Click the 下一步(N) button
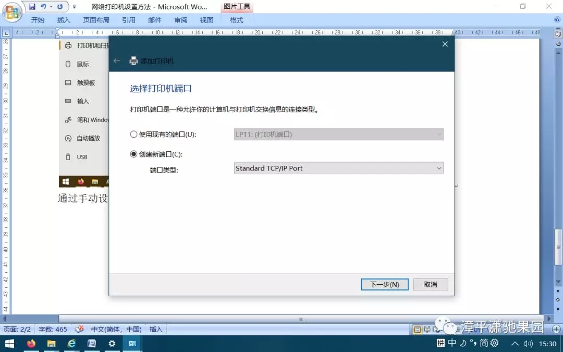563x352 pixels. pos(384,284)
